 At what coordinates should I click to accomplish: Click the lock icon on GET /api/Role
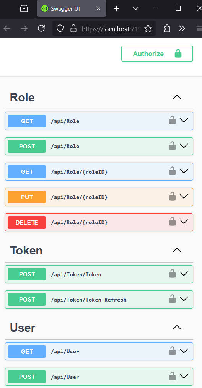[x=172, y=120]
